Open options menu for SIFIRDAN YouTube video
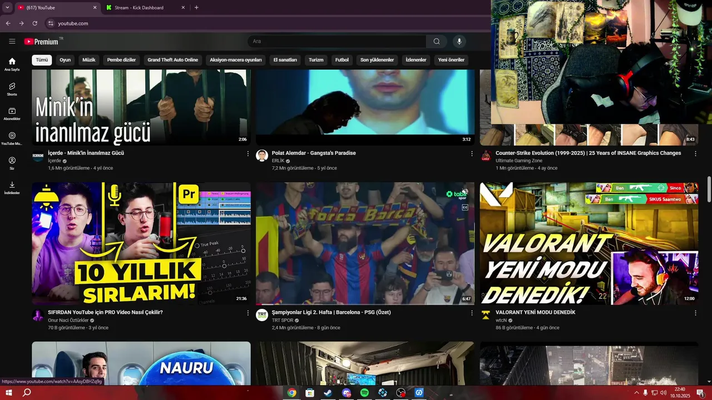712x400 pixels. (x=248, y=313)
